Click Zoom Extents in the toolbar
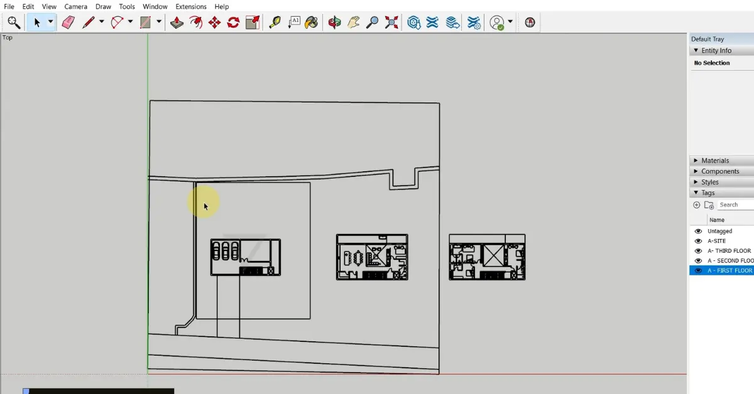The height and width of the screenshot is (394, 754). [391, 22]
